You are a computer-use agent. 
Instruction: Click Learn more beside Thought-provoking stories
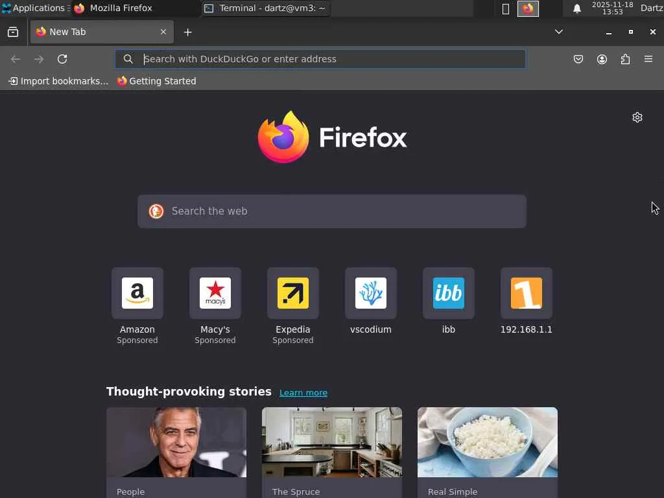303,393
